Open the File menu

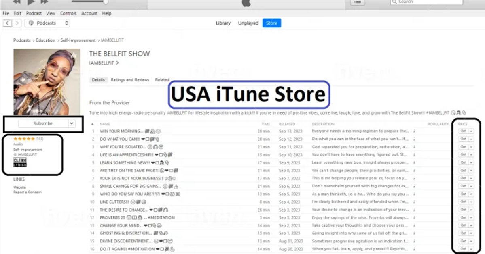[x=6, y=13]
